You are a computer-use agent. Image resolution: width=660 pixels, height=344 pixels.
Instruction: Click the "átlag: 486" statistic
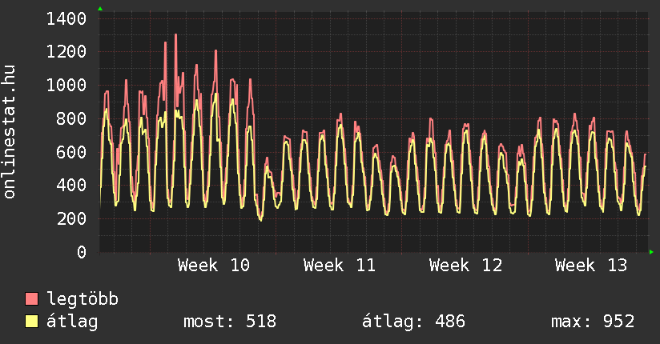413,322
